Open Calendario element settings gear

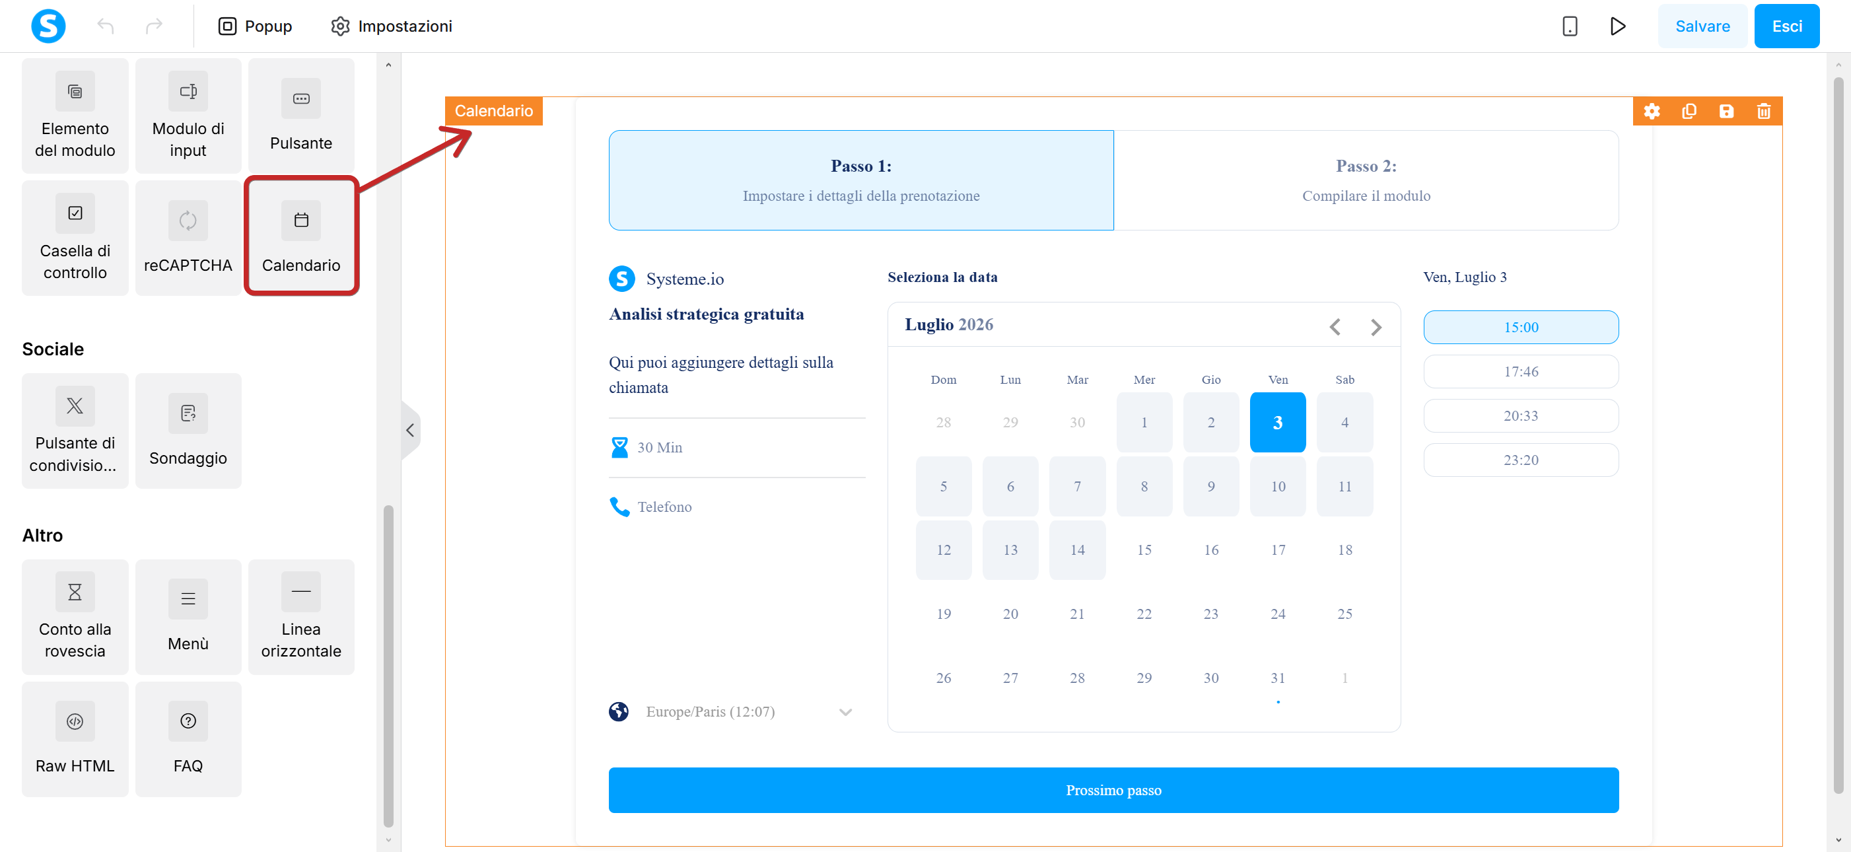pyautogui.click(x=1652, y=112)
